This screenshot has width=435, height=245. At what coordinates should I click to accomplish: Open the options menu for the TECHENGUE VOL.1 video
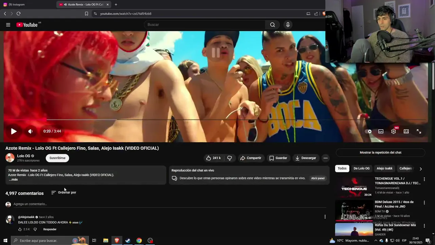tap(424, 179)
